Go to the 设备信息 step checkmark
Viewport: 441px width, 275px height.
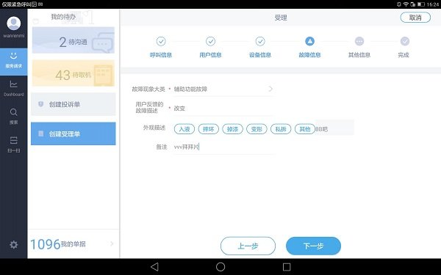click(260, 41)
